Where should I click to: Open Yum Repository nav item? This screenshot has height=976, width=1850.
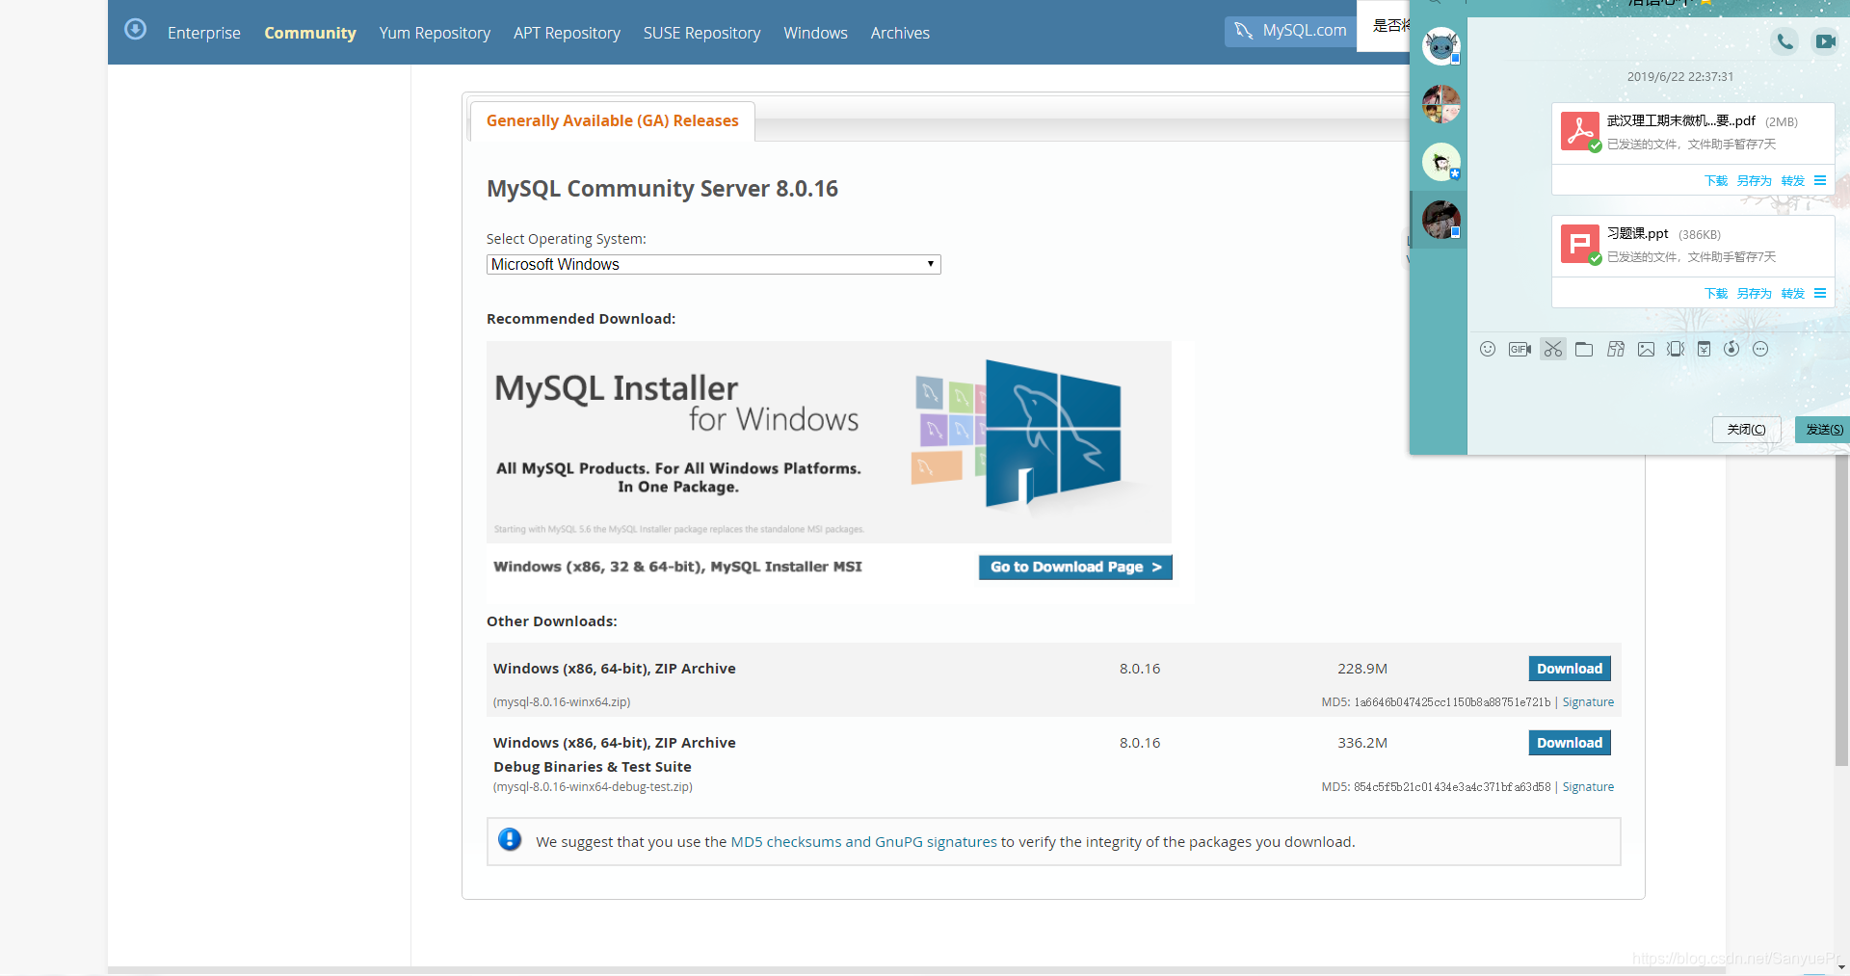[435, 33]
